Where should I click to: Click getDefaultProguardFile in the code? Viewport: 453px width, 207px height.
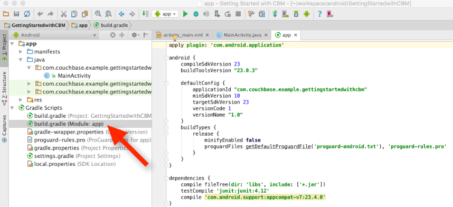(278, 147)
